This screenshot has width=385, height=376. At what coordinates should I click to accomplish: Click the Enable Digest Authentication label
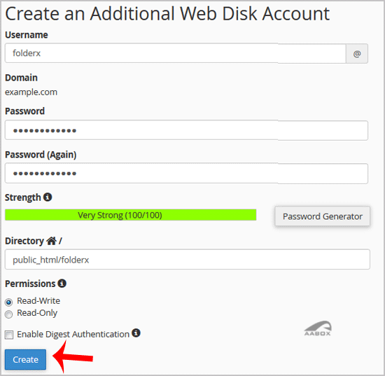(73, 334)
